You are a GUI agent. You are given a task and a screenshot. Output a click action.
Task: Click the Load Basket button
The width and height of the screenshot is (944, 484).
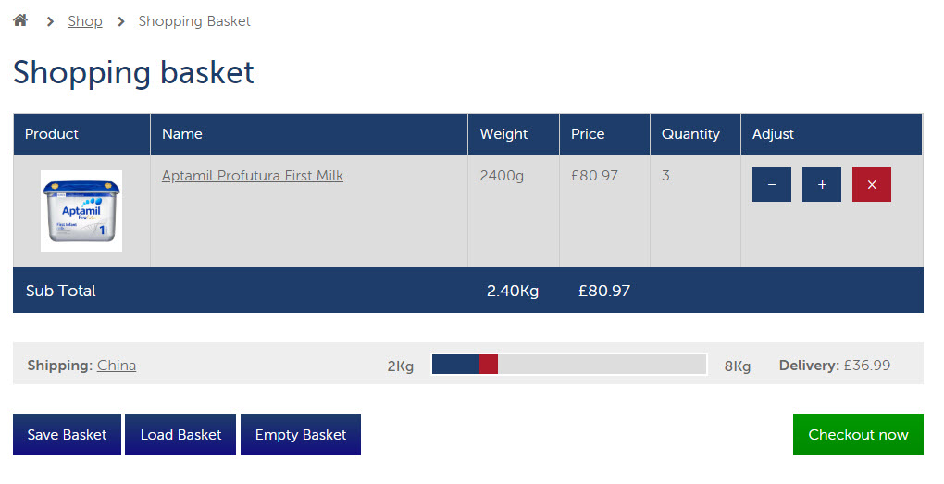180,435
